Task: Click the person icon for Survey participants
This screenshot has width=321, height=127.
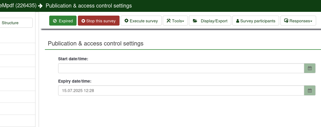Action: [238, 21]
